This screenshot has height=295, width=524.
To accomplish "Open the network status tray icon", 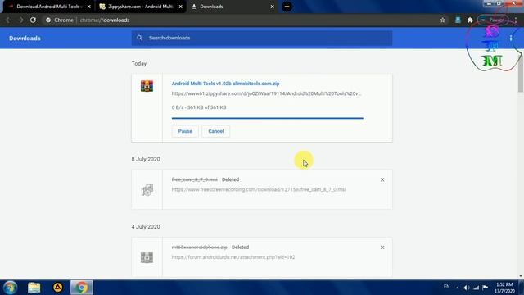I will pyautogui.click(x=477, y=288).
